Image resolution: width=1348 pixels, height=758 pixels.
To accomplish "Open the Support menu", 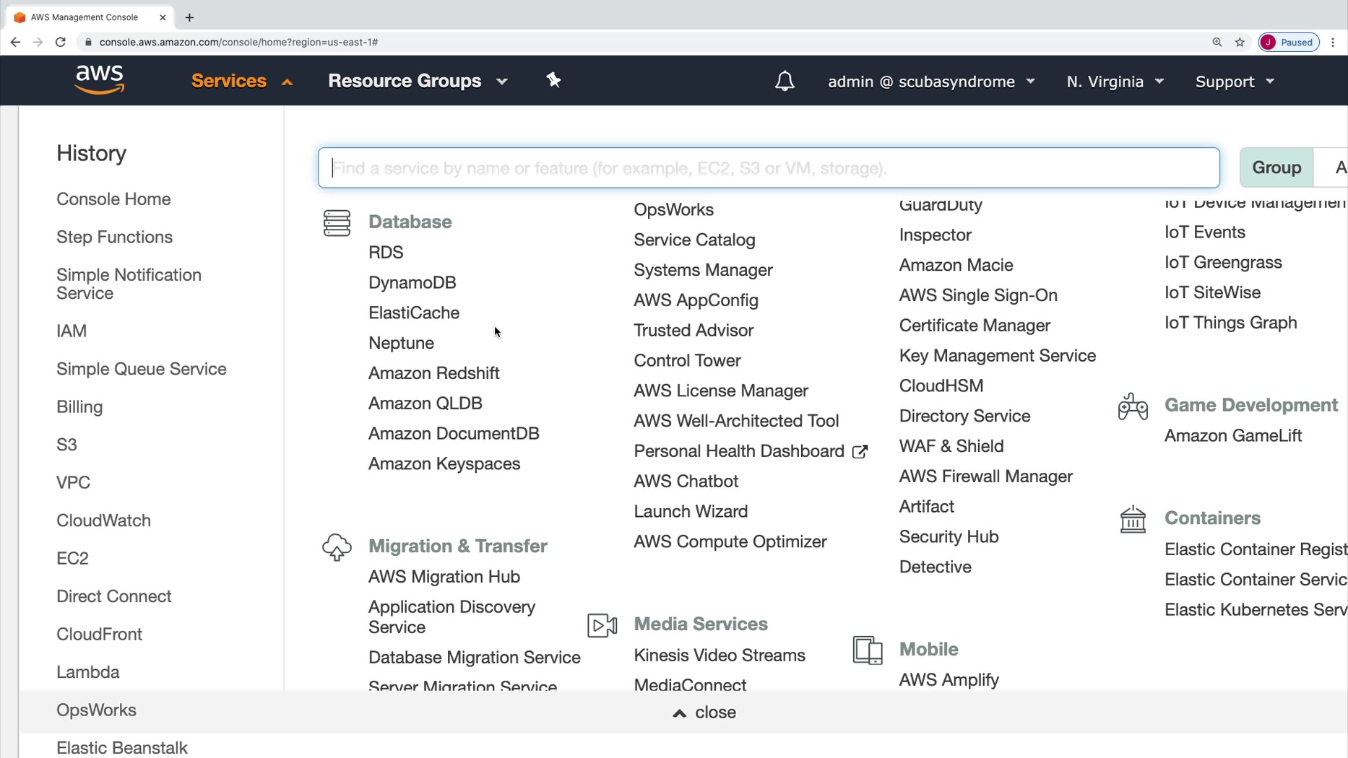I will click(x=1235, y=82).
